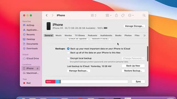Click the Manage Storage button

coord(134,26)
